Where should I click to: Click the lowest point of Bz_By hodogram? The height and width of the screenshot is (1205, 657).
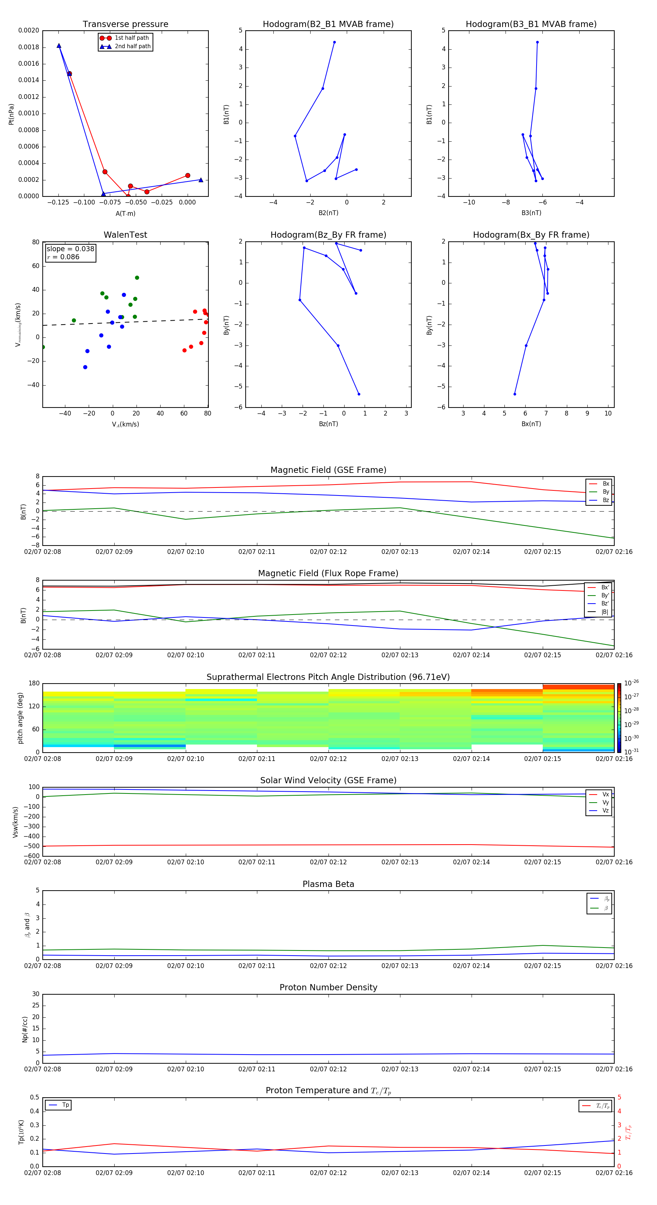click(x=359, y=394)
